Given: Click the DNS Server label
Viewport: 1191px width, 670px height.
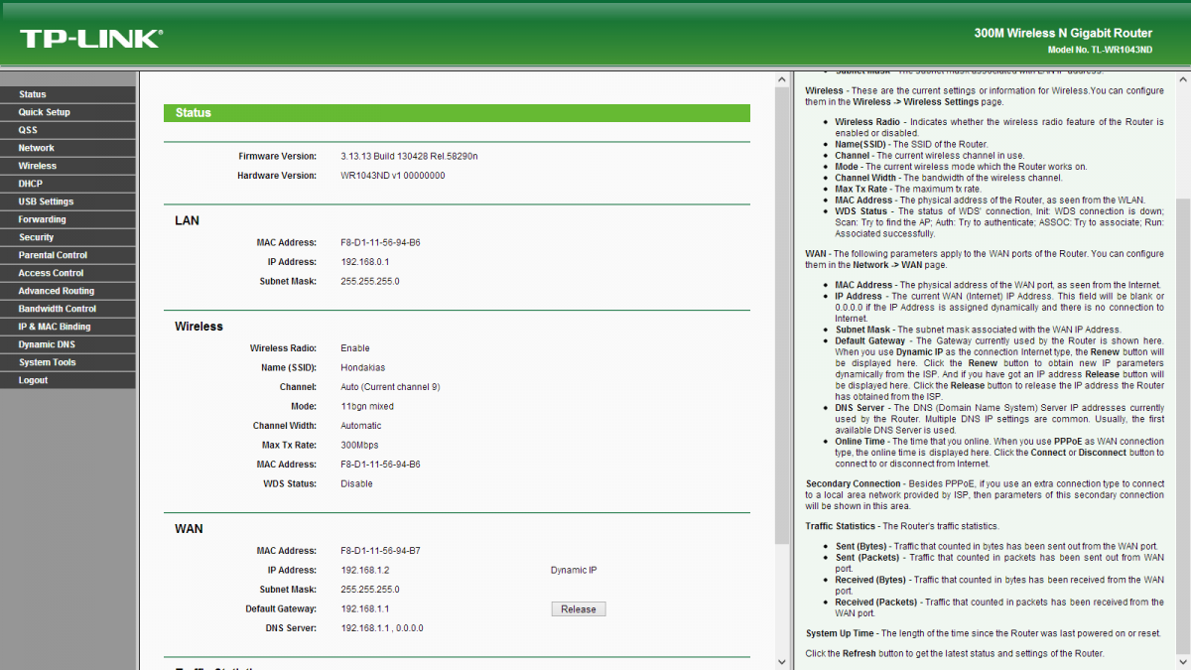Looking at the screenshot, I should tap(291, 628).
